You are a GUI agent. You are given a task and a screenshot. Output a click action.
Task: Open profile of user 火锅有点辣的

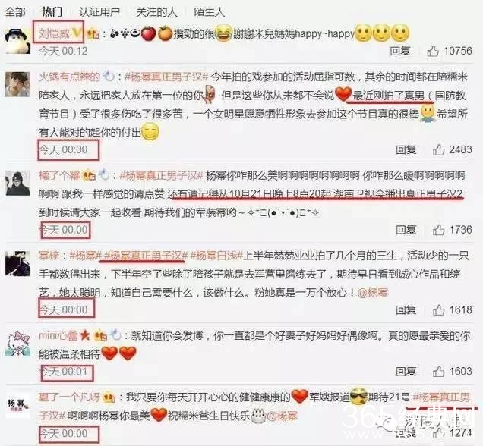[69, 77]
